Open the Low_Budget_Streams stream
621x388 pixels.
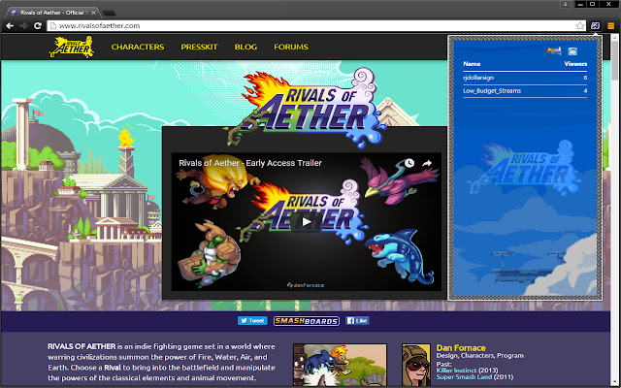(x=492, y=91)
